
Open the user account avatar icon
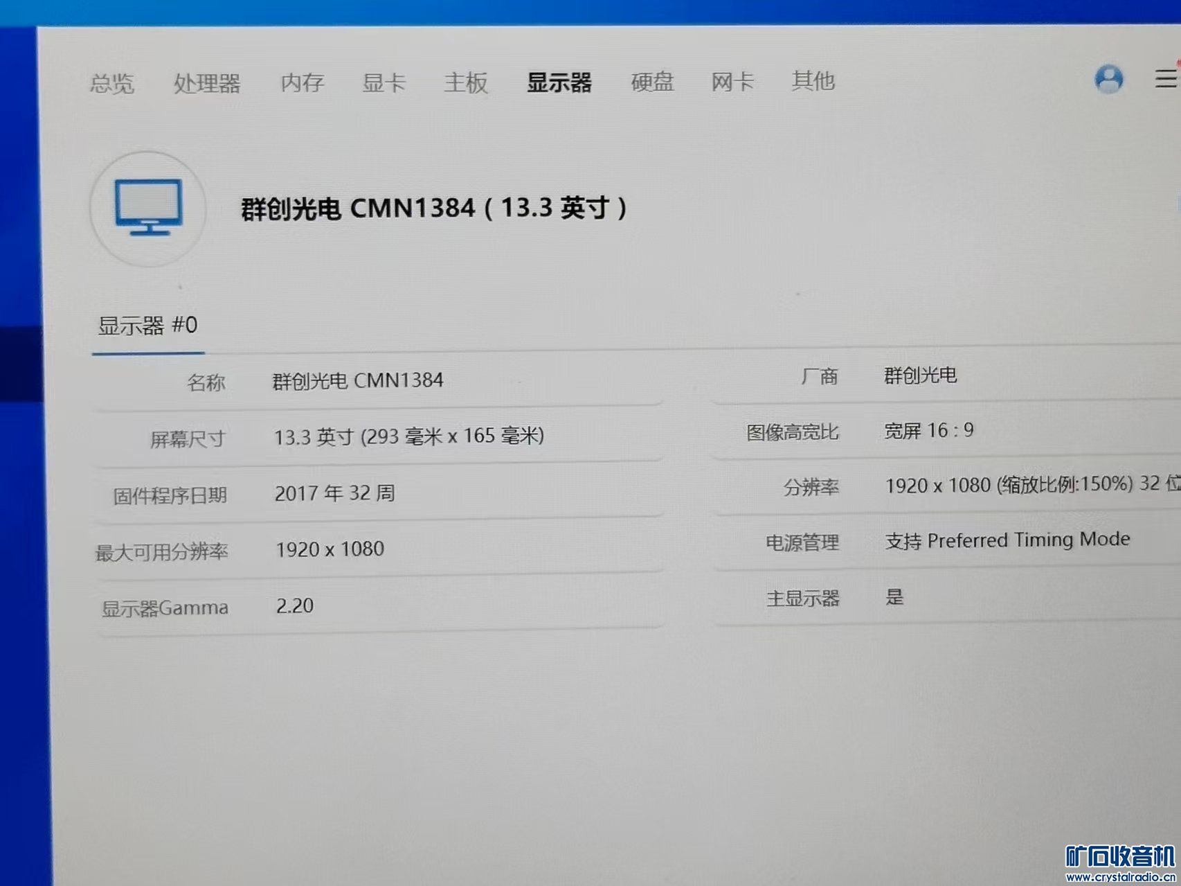click(1108, 79)
